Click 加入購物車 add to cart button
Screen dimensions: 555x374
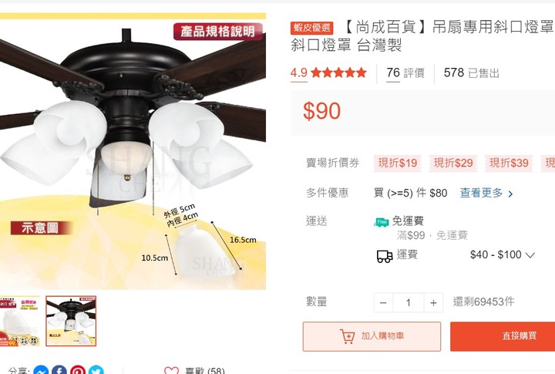372,336
